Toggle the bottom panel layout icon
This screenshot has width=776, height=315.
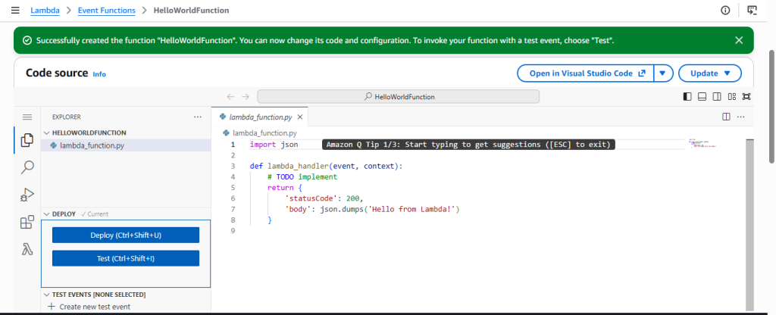click(702, 96)
